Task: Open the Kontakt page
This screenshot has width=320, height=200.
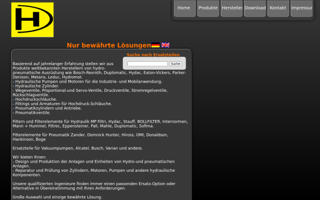Action: 278,8
